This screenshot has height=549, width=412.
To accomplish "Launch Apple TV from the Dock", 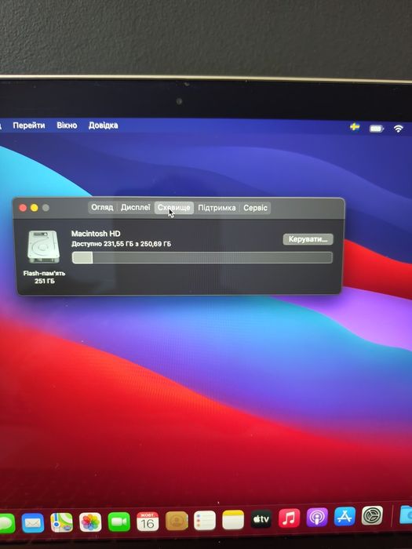I will pyautogui.click(x=261, y=519).
